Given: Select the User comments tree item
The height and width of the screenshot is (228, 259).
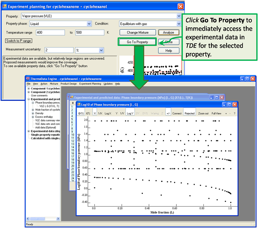Looking at the screenshot, I should click(x=39, y=96).
